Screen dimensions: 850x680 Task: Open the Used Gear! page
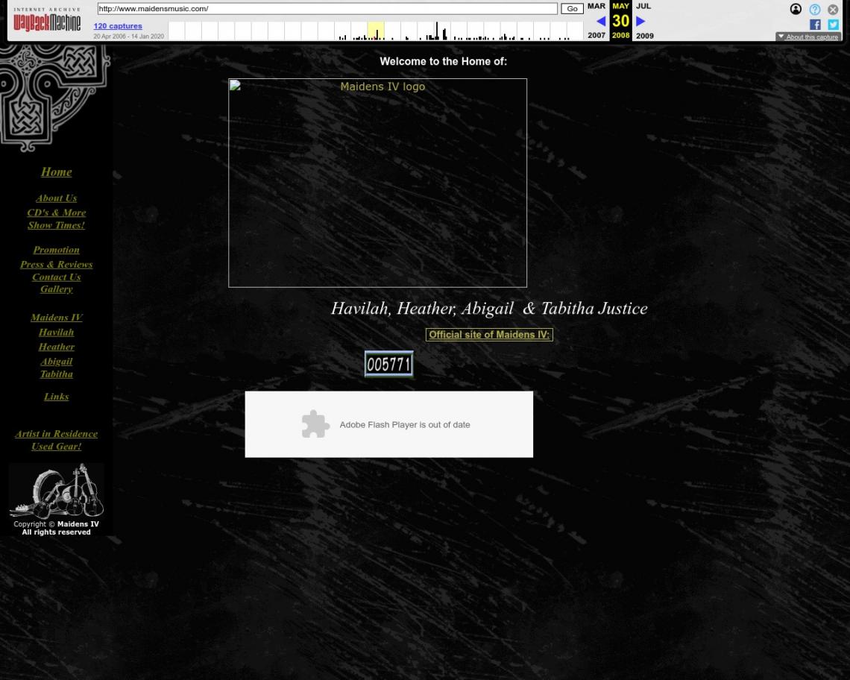[57, 447]
